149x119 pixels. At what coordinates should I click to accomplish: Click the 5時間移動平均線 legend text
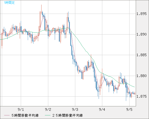pos(25,115)
